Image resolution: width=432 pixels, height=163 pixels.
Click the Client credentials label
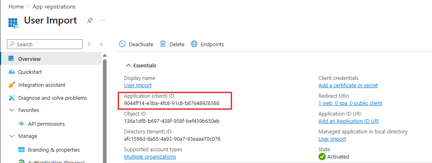pyautogui.click(x=338, y=78)
